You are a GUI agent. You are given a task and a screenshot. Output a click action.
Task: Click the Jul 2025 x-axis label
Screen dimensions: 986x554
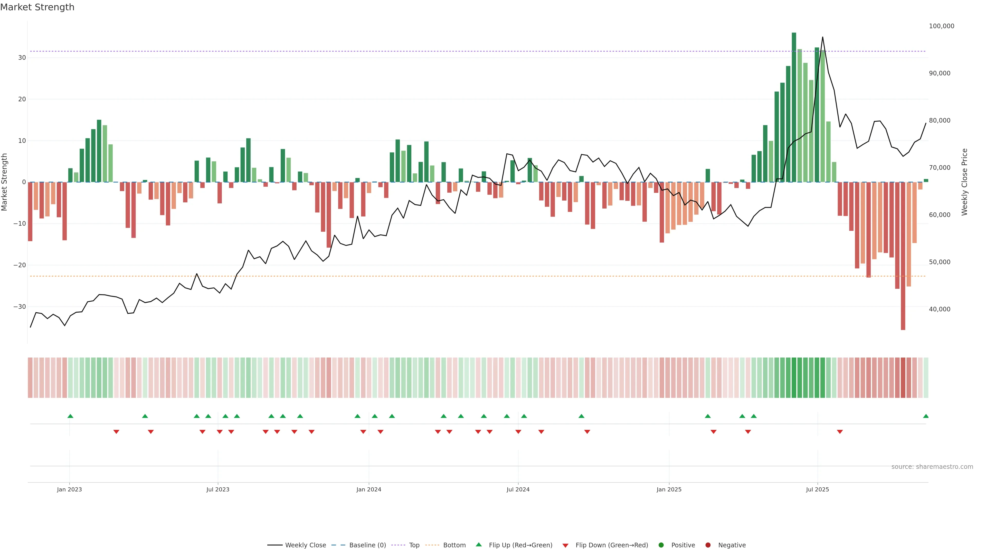pos(817,489)
